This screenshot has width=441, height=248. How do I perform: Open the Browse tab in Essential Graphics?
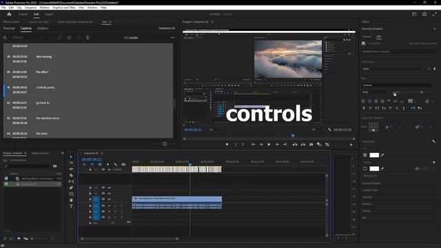(367, 37)
